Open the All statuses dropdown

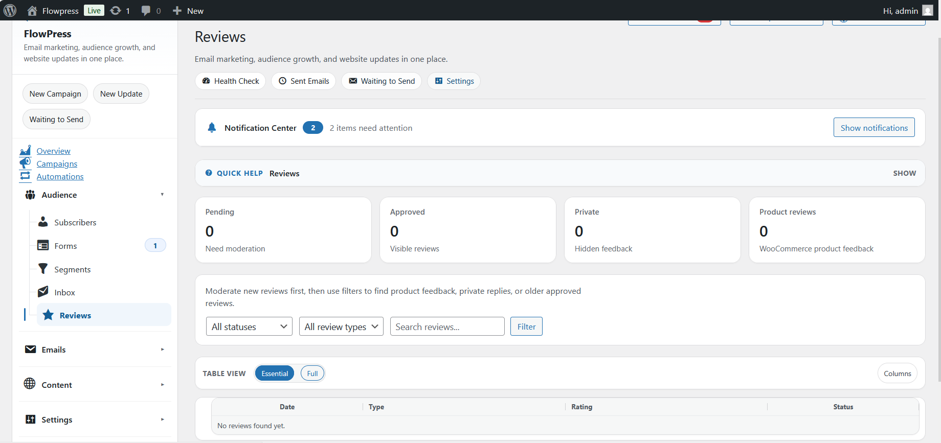(x=249, y=327)
